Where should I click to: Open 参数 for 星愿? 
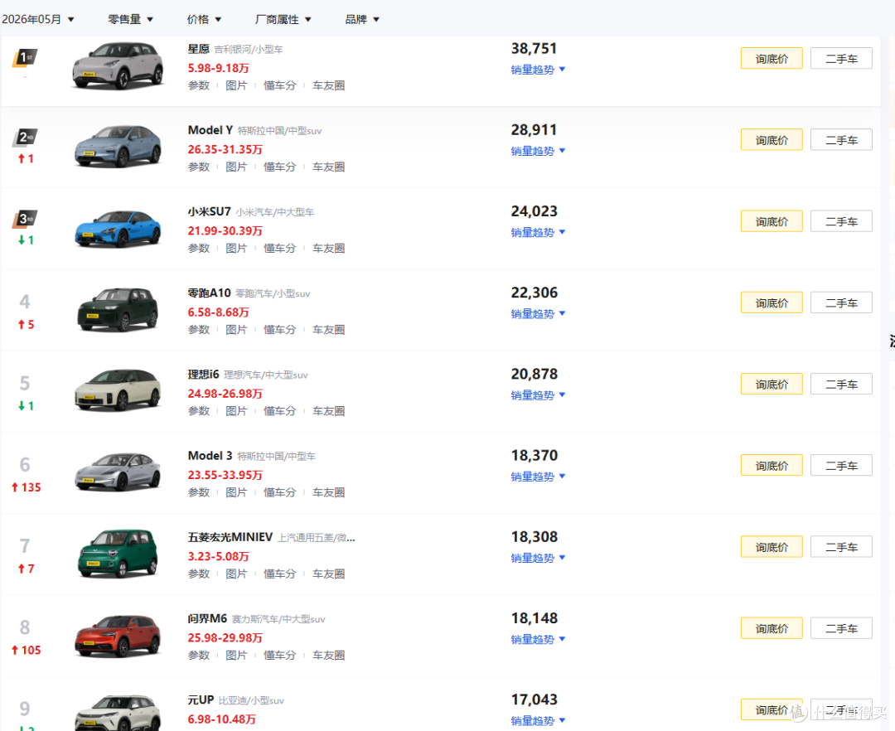pos(199,85)
